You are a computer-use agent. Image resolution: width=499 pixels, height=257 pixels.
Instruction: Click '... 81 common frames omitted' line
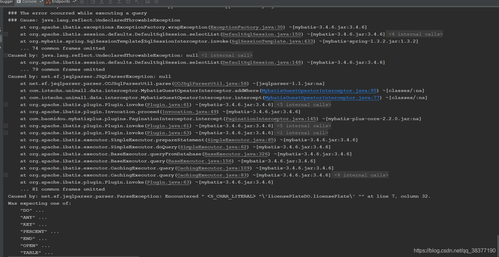pos(62,189)
